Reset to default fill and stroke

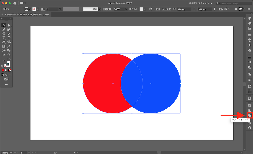(x=2, y=66)
